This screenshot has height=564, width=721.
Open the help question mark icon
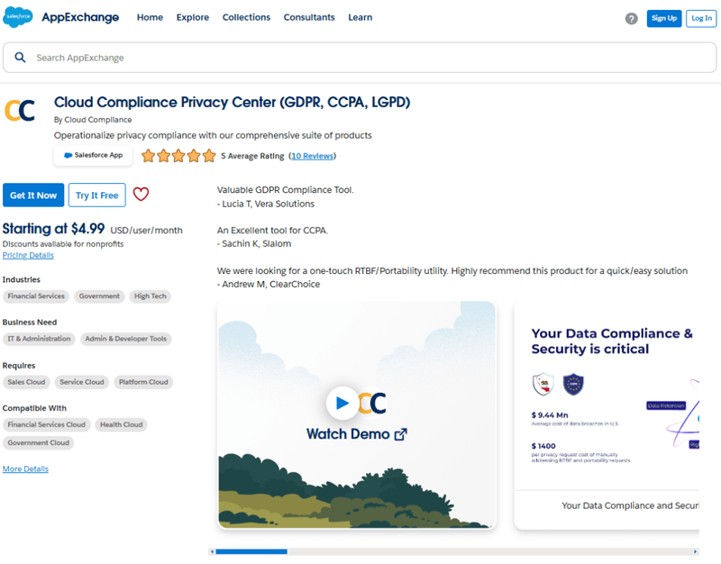pyautogui.click(x=632, y=18)
